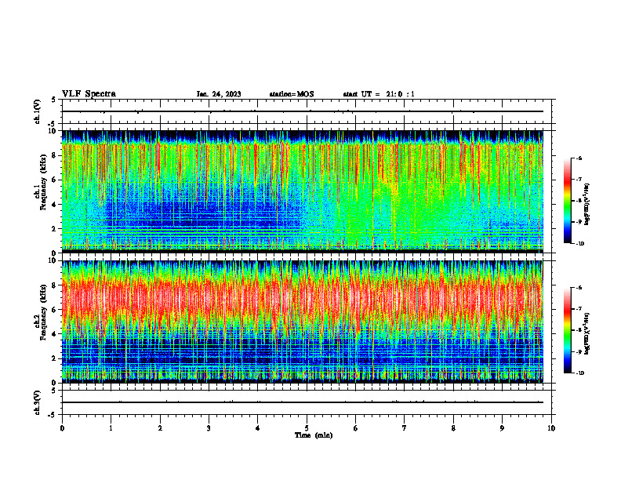Click time axis tick label "2"

[160, 428]
